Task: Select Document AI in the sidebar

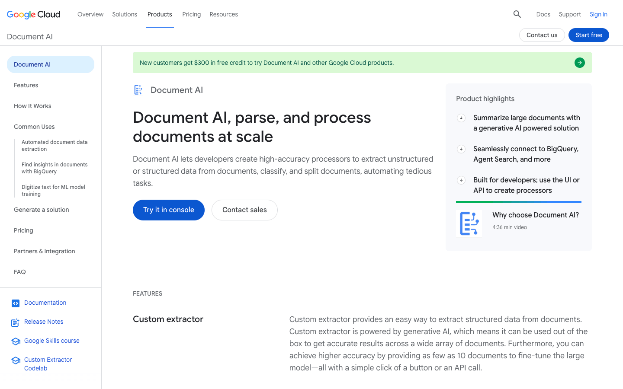Action: point(51,64)
